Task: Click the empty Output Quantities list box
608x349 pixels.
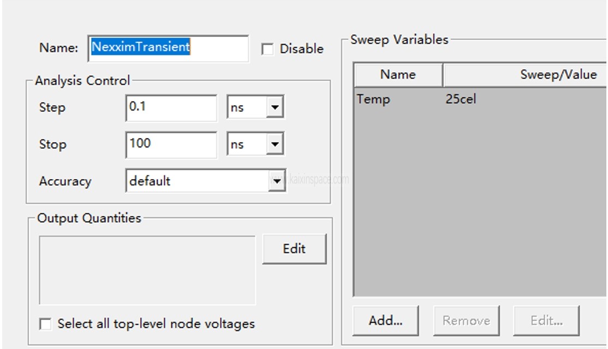Action: [x=147, y=270]
